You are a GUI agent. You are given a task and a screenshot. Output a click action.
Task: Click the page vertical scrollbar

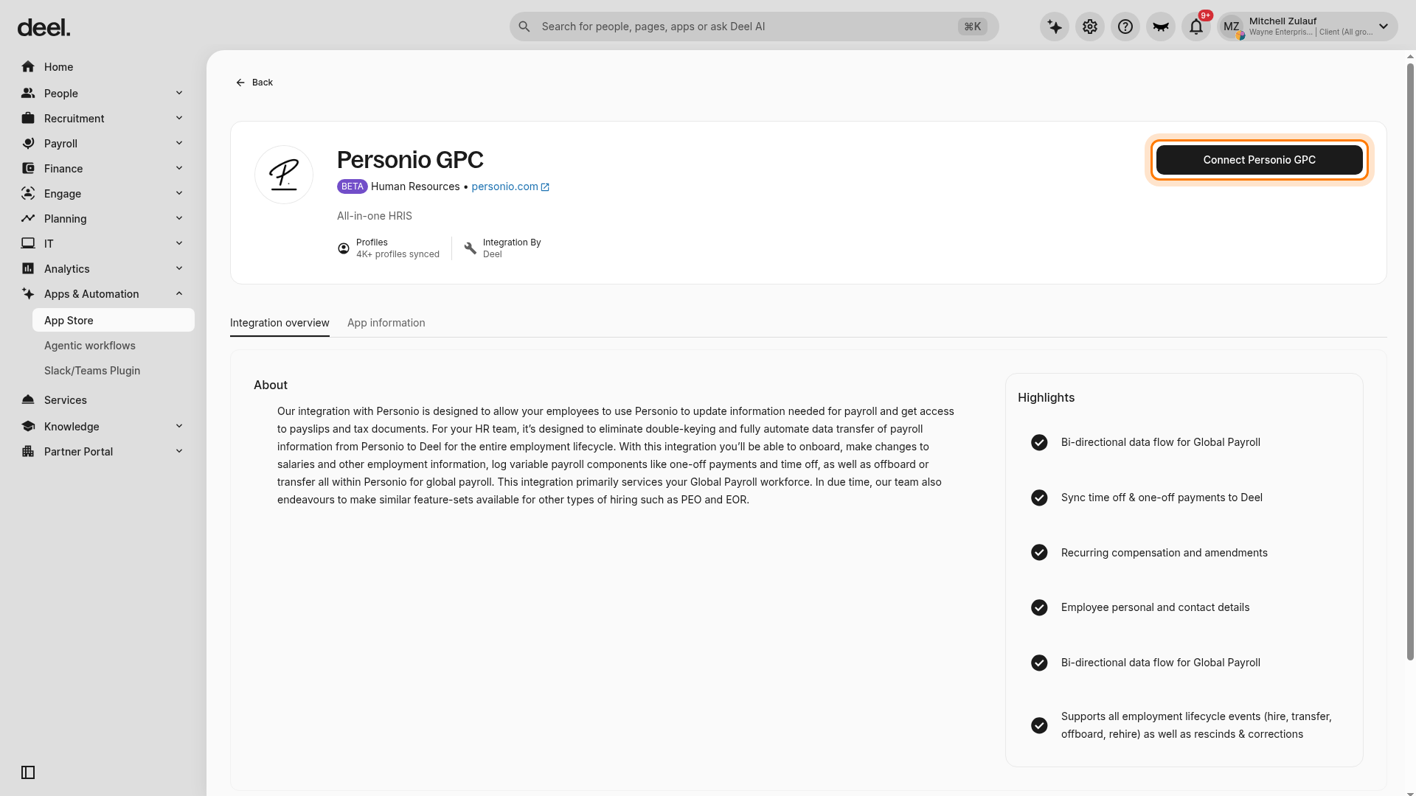(x=1410, y=361)
